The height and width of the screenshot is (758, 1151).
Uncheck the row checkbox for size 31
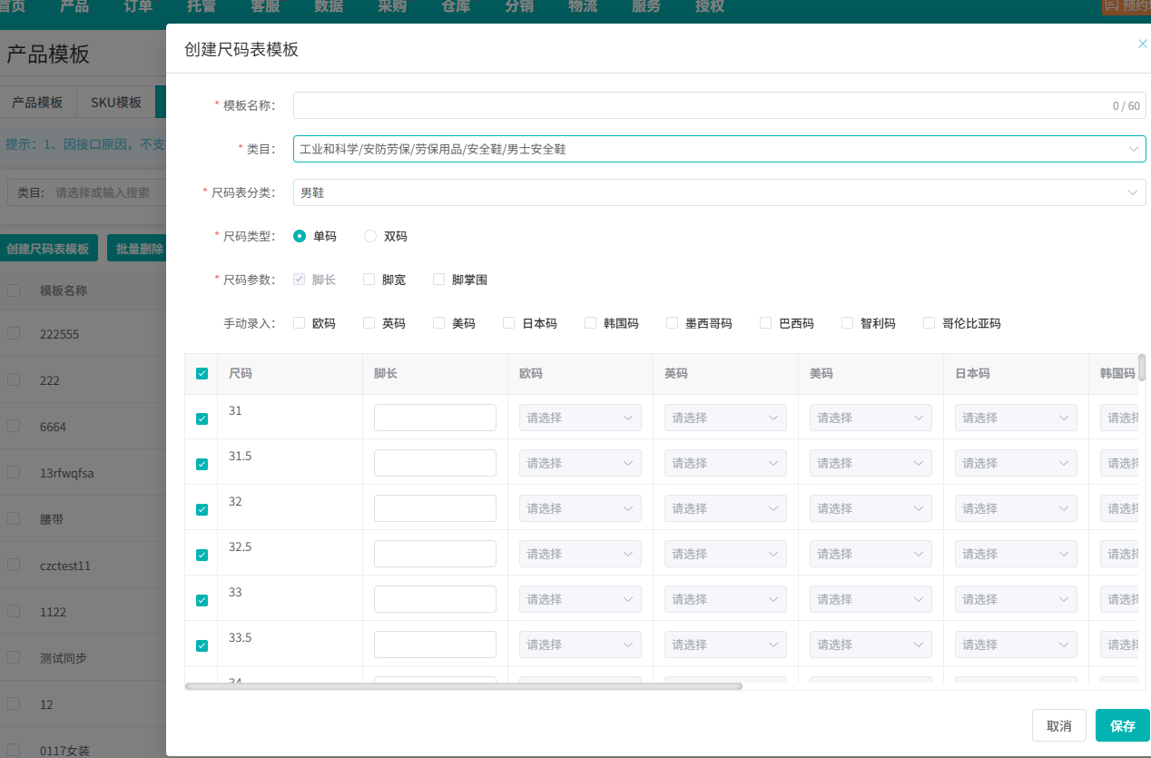(202, 418)
